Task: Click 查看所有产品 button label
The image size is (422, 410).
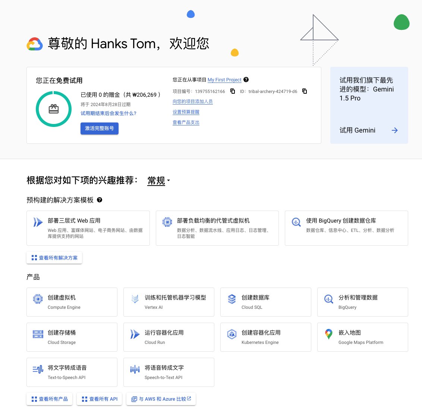Action: 53,399
